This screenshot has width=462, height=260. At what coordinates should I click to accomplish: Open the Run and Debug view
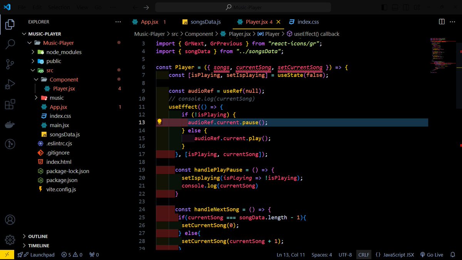(x=10, y=84)
